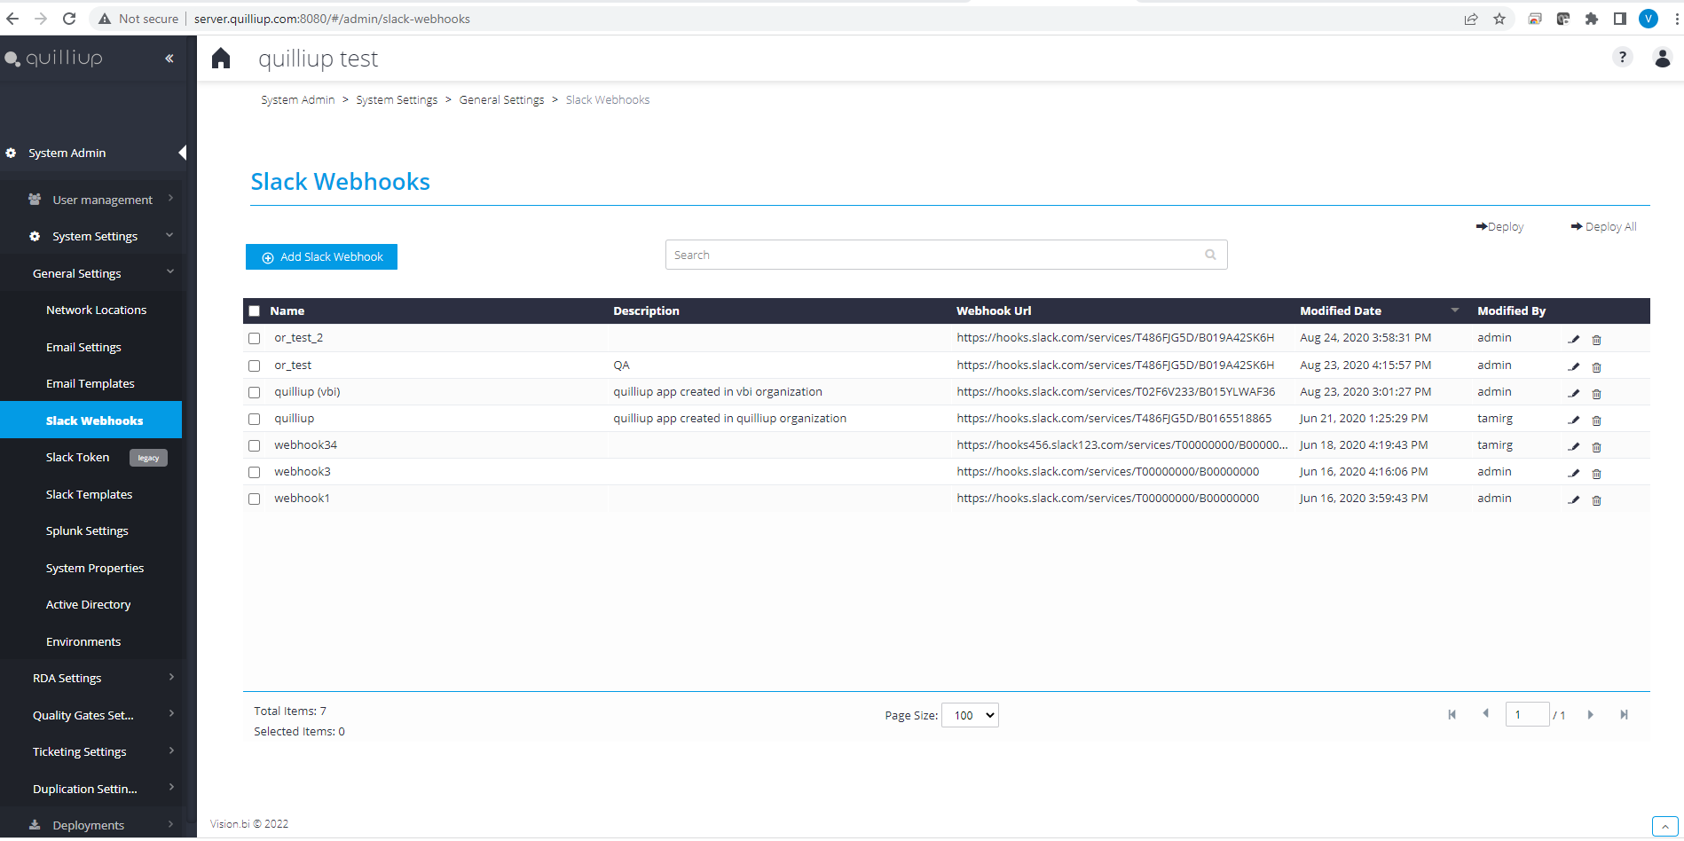
Task: Go to the last page arrow icon
Action: (x=1624, y=714)
